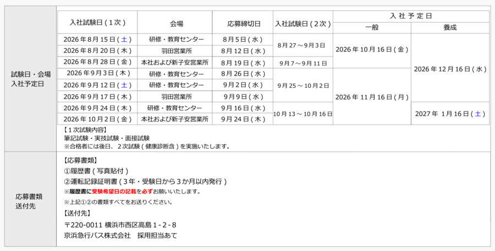Click the red 受験希望日の記載 note
The width and height of the screenshot is (495, 251).
point(114,191)
